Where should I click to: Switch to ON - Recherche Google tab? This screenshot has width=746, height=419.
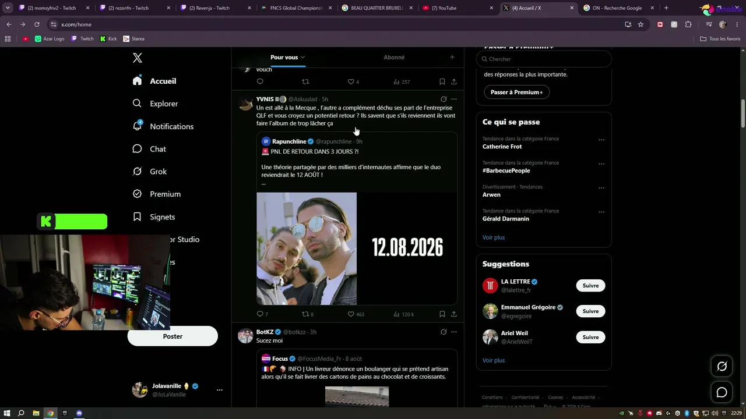pyautogui.click(x=618, y=8)
